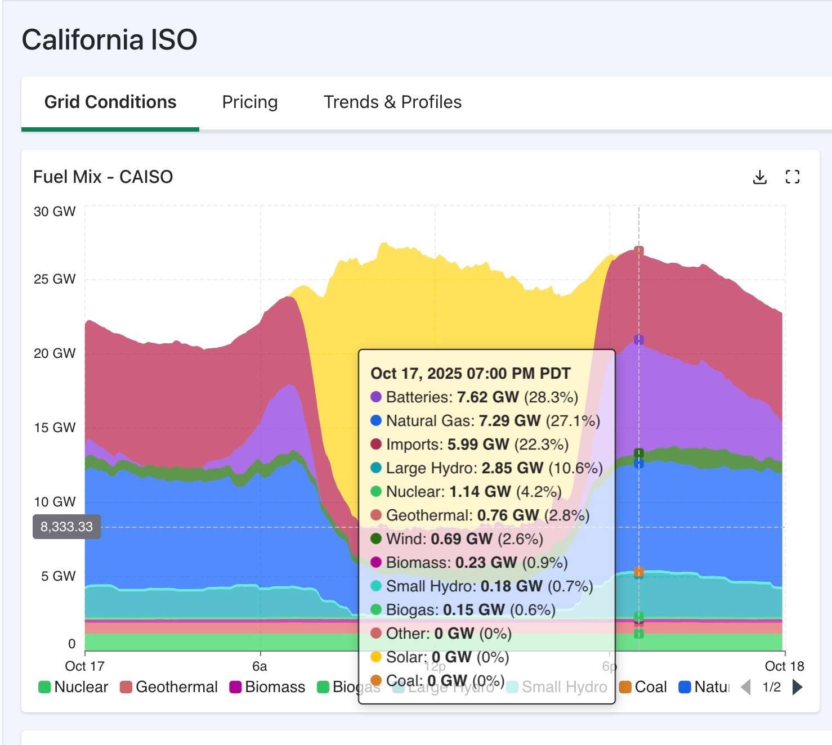Image resolution: width=832 pixels, height=745 pixels.
Task: Click the Fuel Mix - CAISO title
Action: [x=103, y=177]
